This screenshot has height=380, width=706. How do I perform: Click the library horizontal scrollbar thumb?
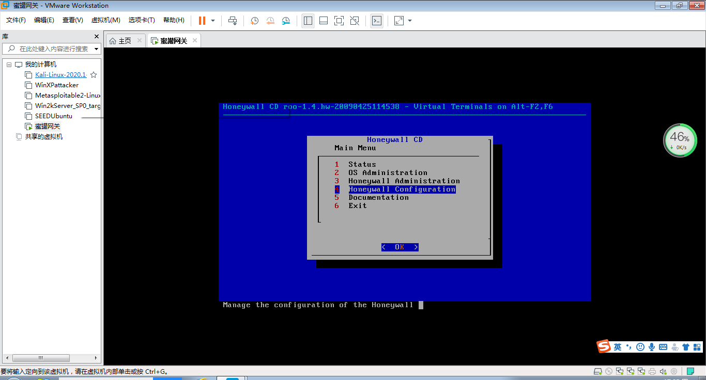pyautogui.click(x=41, y=358)
